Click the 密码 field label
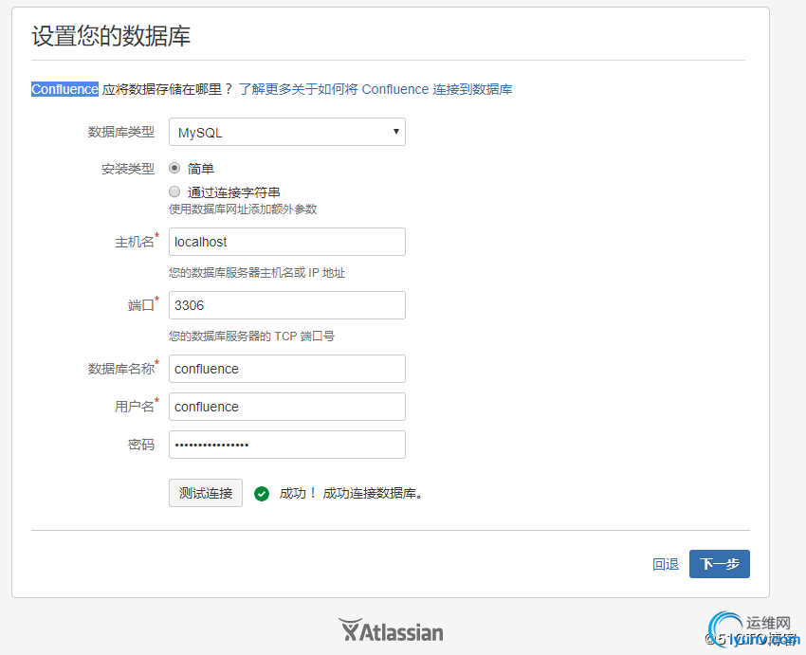 [141, 445]
